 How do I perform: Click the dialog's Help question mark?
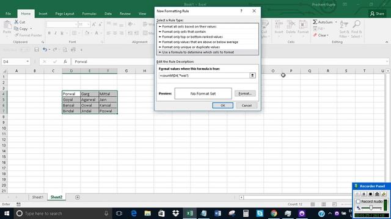241,11
